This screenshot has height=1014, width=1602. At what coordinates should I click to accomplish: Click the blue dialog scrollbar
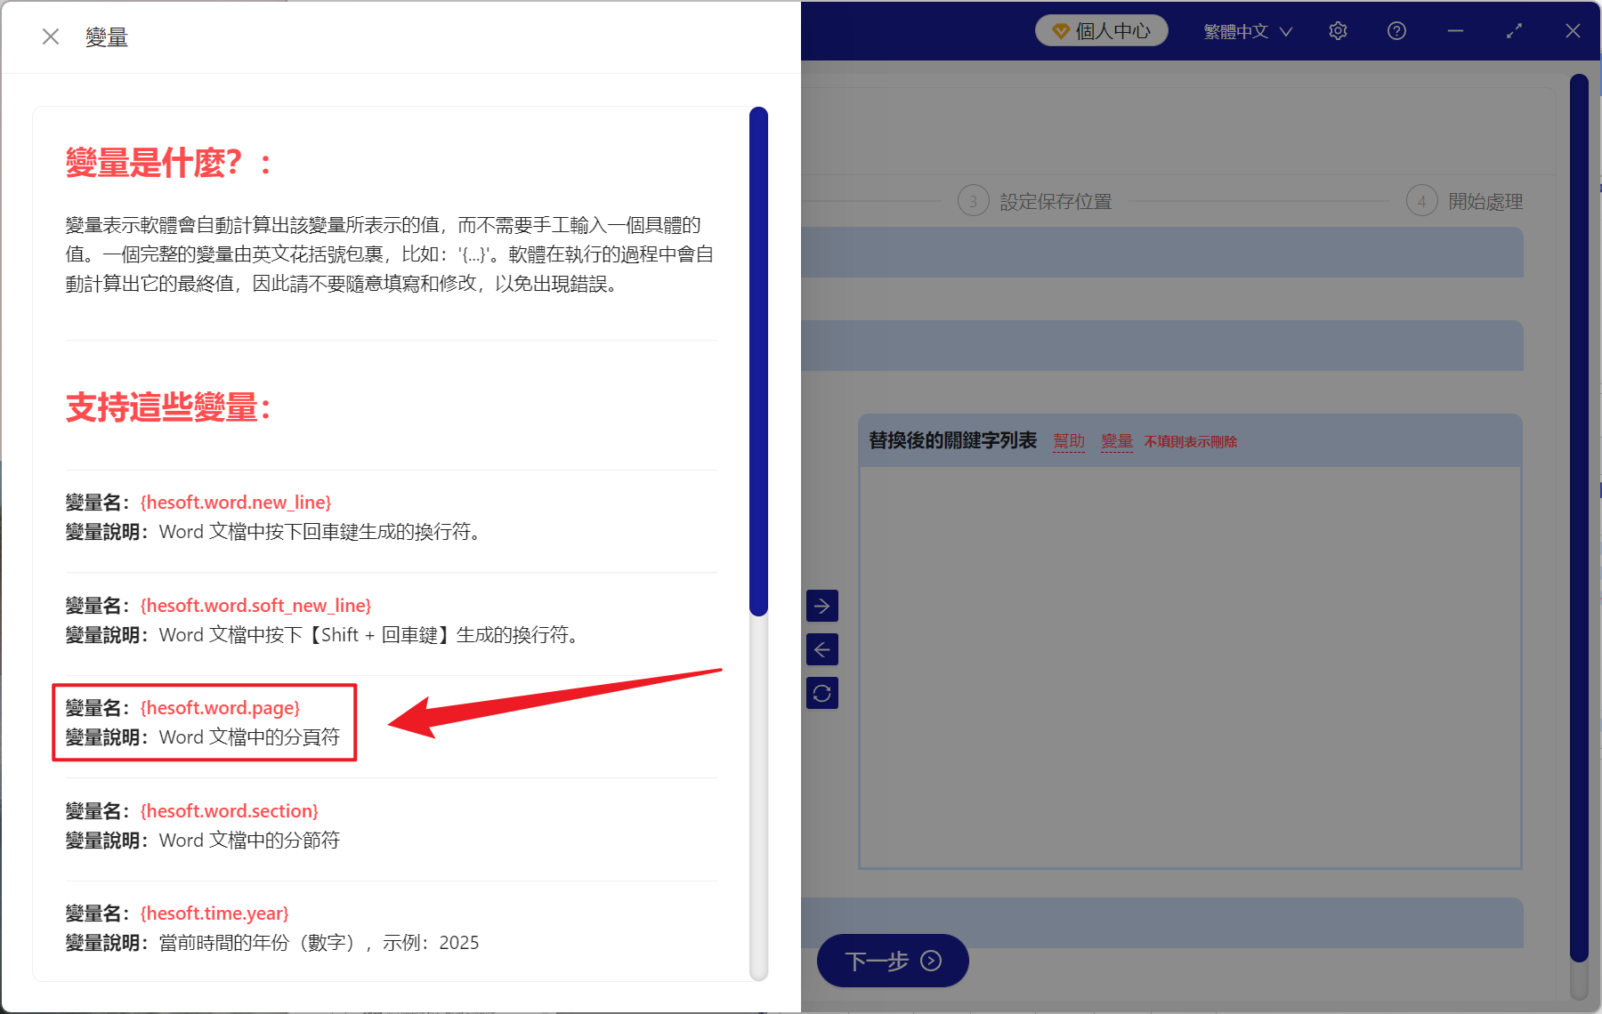(x=757, y=356)
